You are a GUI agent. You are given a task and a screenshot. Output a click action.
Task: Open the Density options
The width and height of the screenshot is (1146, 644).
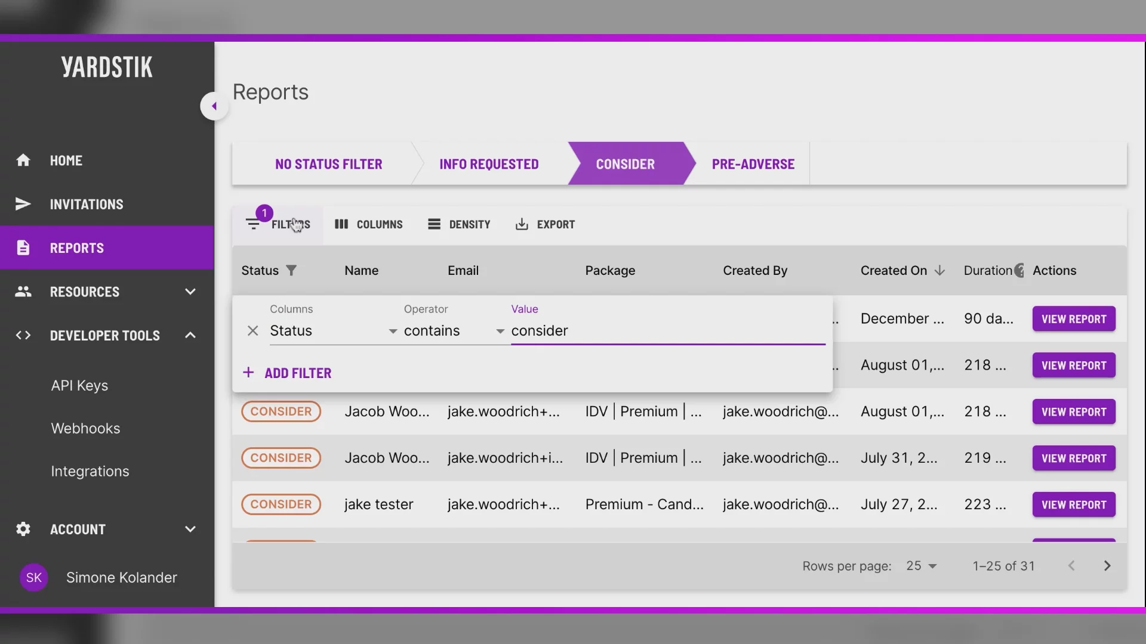458,224
